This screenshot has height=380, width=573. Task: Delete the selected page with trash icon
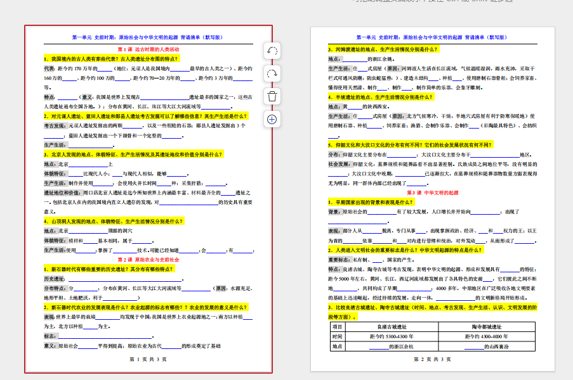click(272, 96)
